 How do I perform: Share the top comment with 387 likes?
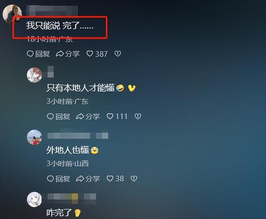(68, 54)
